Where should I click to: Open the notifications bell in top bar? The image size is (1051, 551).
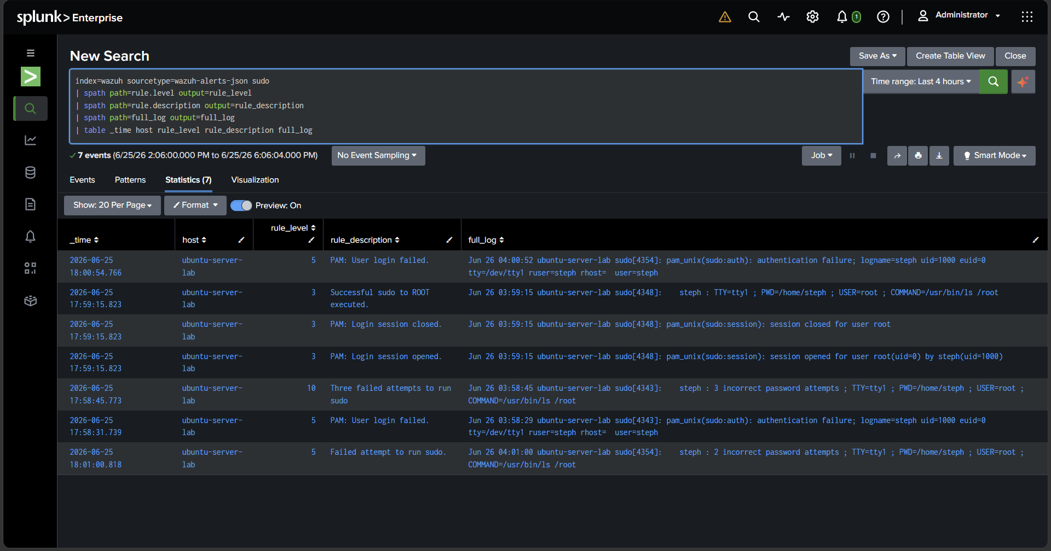coord(842,17)
